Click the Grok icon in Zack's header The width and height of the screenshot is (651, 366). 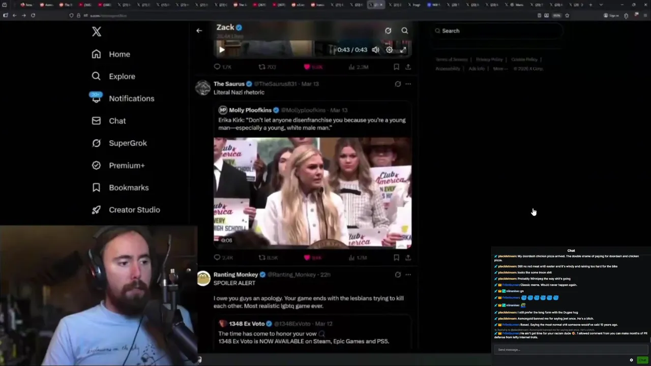pyautogui.click(x=388, y=30)
